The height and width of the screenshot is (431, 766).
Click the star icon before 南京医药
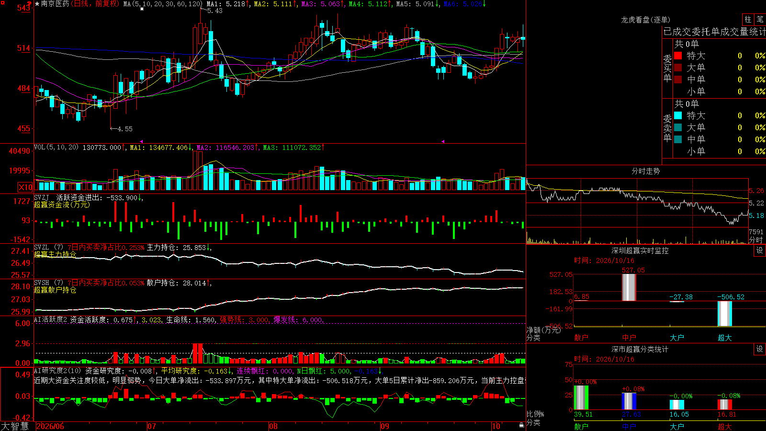point(37,4)
